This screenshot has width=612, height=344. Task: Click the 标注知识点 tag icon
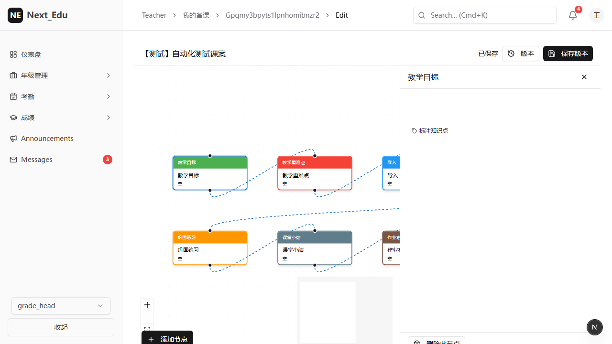415,131
